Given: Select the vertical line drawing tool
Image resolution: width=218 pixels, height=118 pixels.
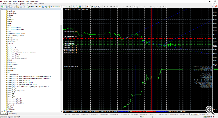Looking at the screenshot, I should click(141, 6).
